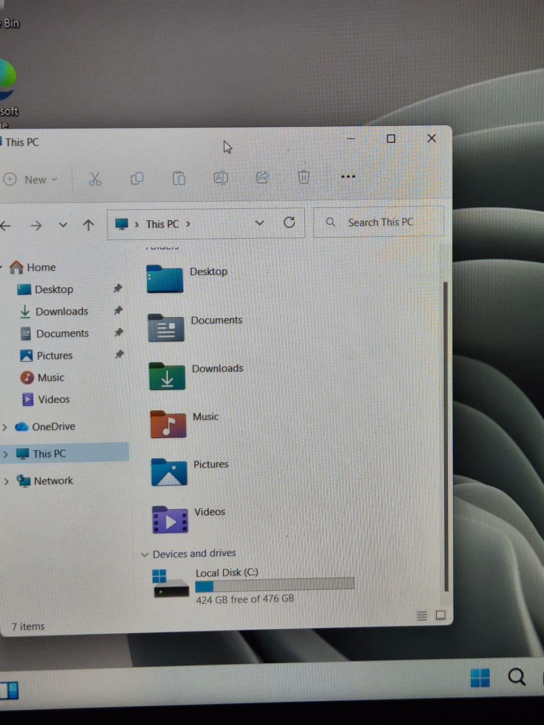Open recent locations dropdown chevron

click(63, 225)
